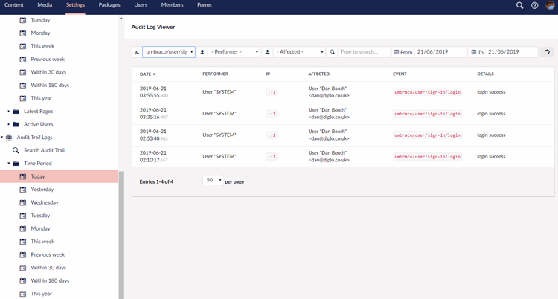558x299 pixels.
Task: Open the global search magnifier icon
Action: pyautogui.click(x=519, y=5)
